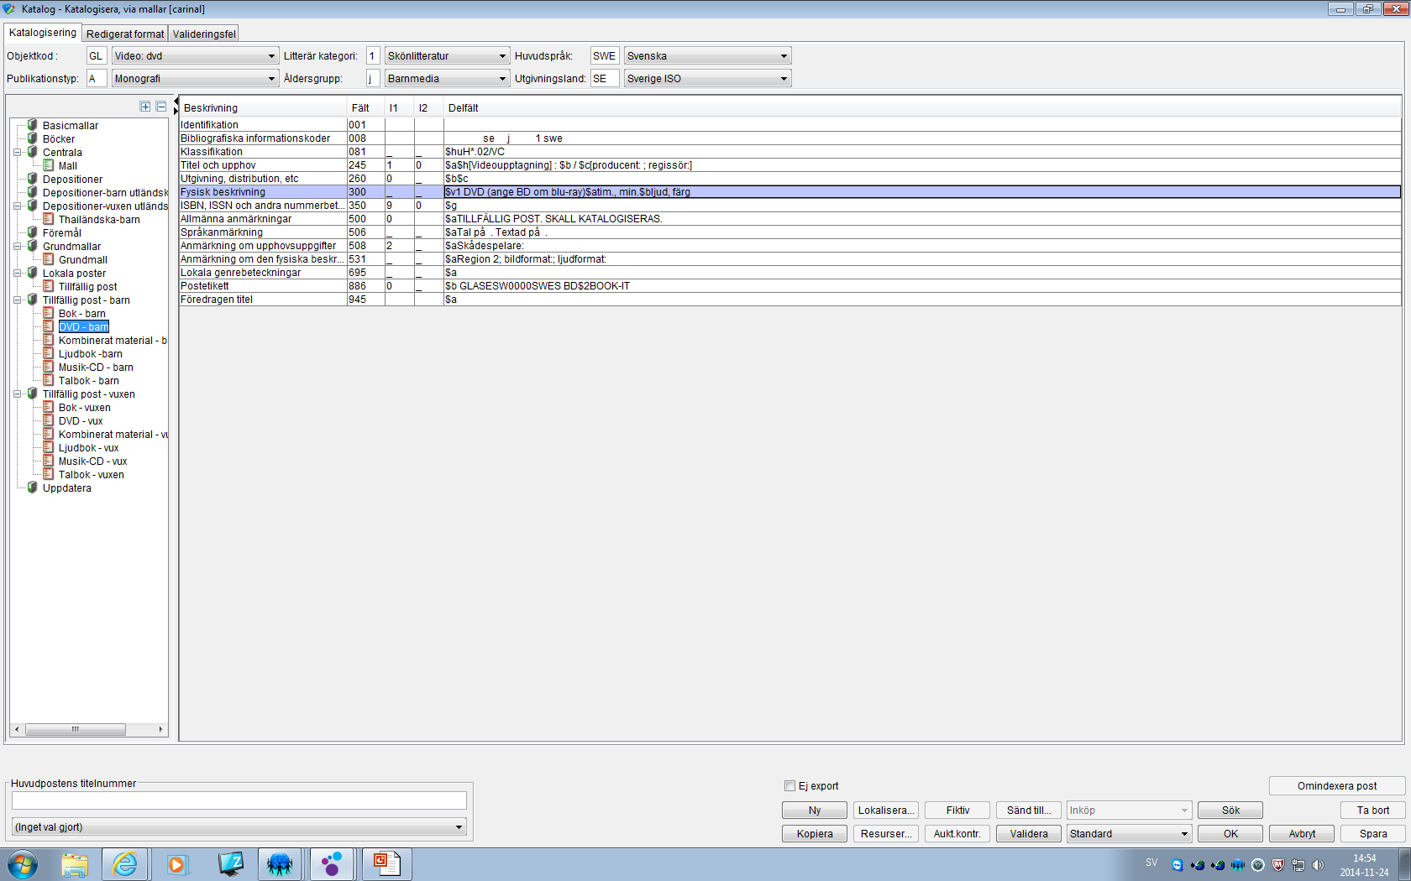The height and width of the screenshot is (881, 1411).
Task: Click the tree scrollbar right arrow
Action: coord(160,730)
